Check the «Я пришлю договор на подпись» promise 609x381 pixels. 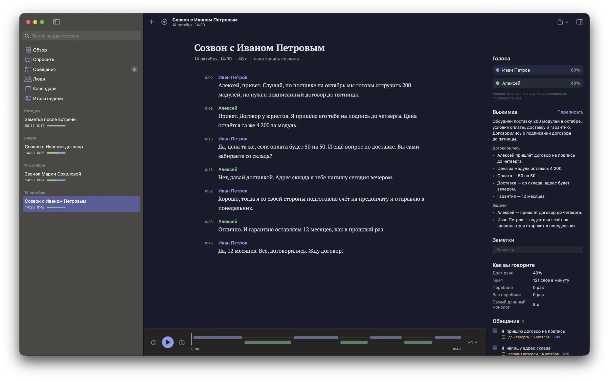[x=495, y=331]
